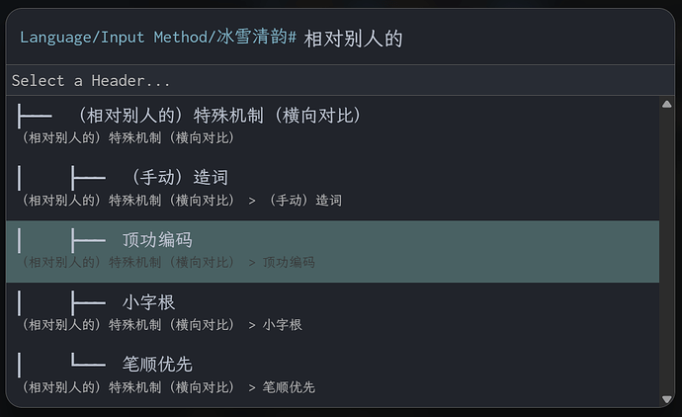Select the highlighted 顶功编码 header
Screen dimensions: 682x417
coord(157,240)
